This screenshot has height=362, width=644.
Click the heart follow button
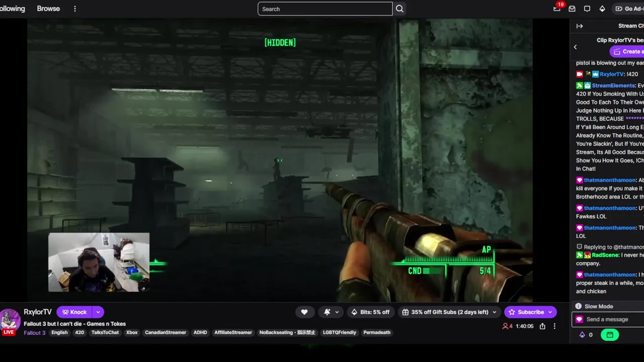click(x=304, y=312)
